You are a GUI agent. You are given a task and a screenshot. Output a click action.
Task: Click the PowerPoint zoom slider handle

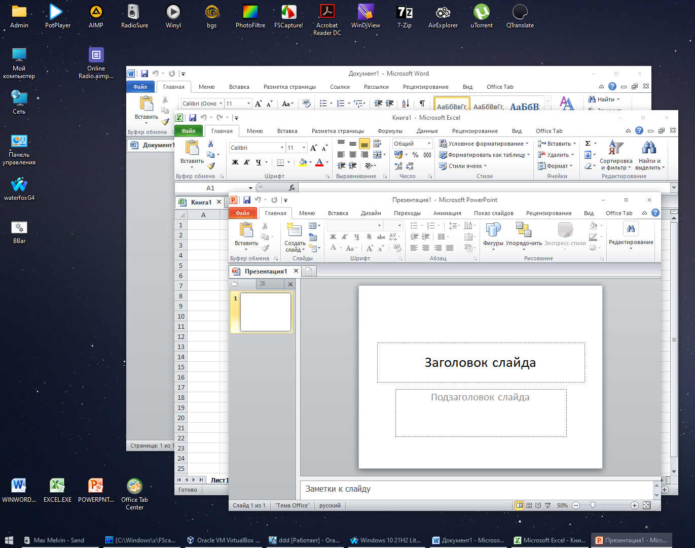593,505
